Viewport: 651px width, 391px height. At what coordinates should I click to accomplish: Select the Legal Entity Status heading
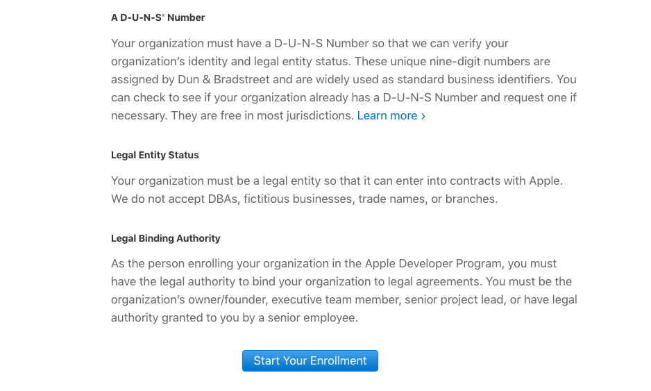[x=155, y=155]
